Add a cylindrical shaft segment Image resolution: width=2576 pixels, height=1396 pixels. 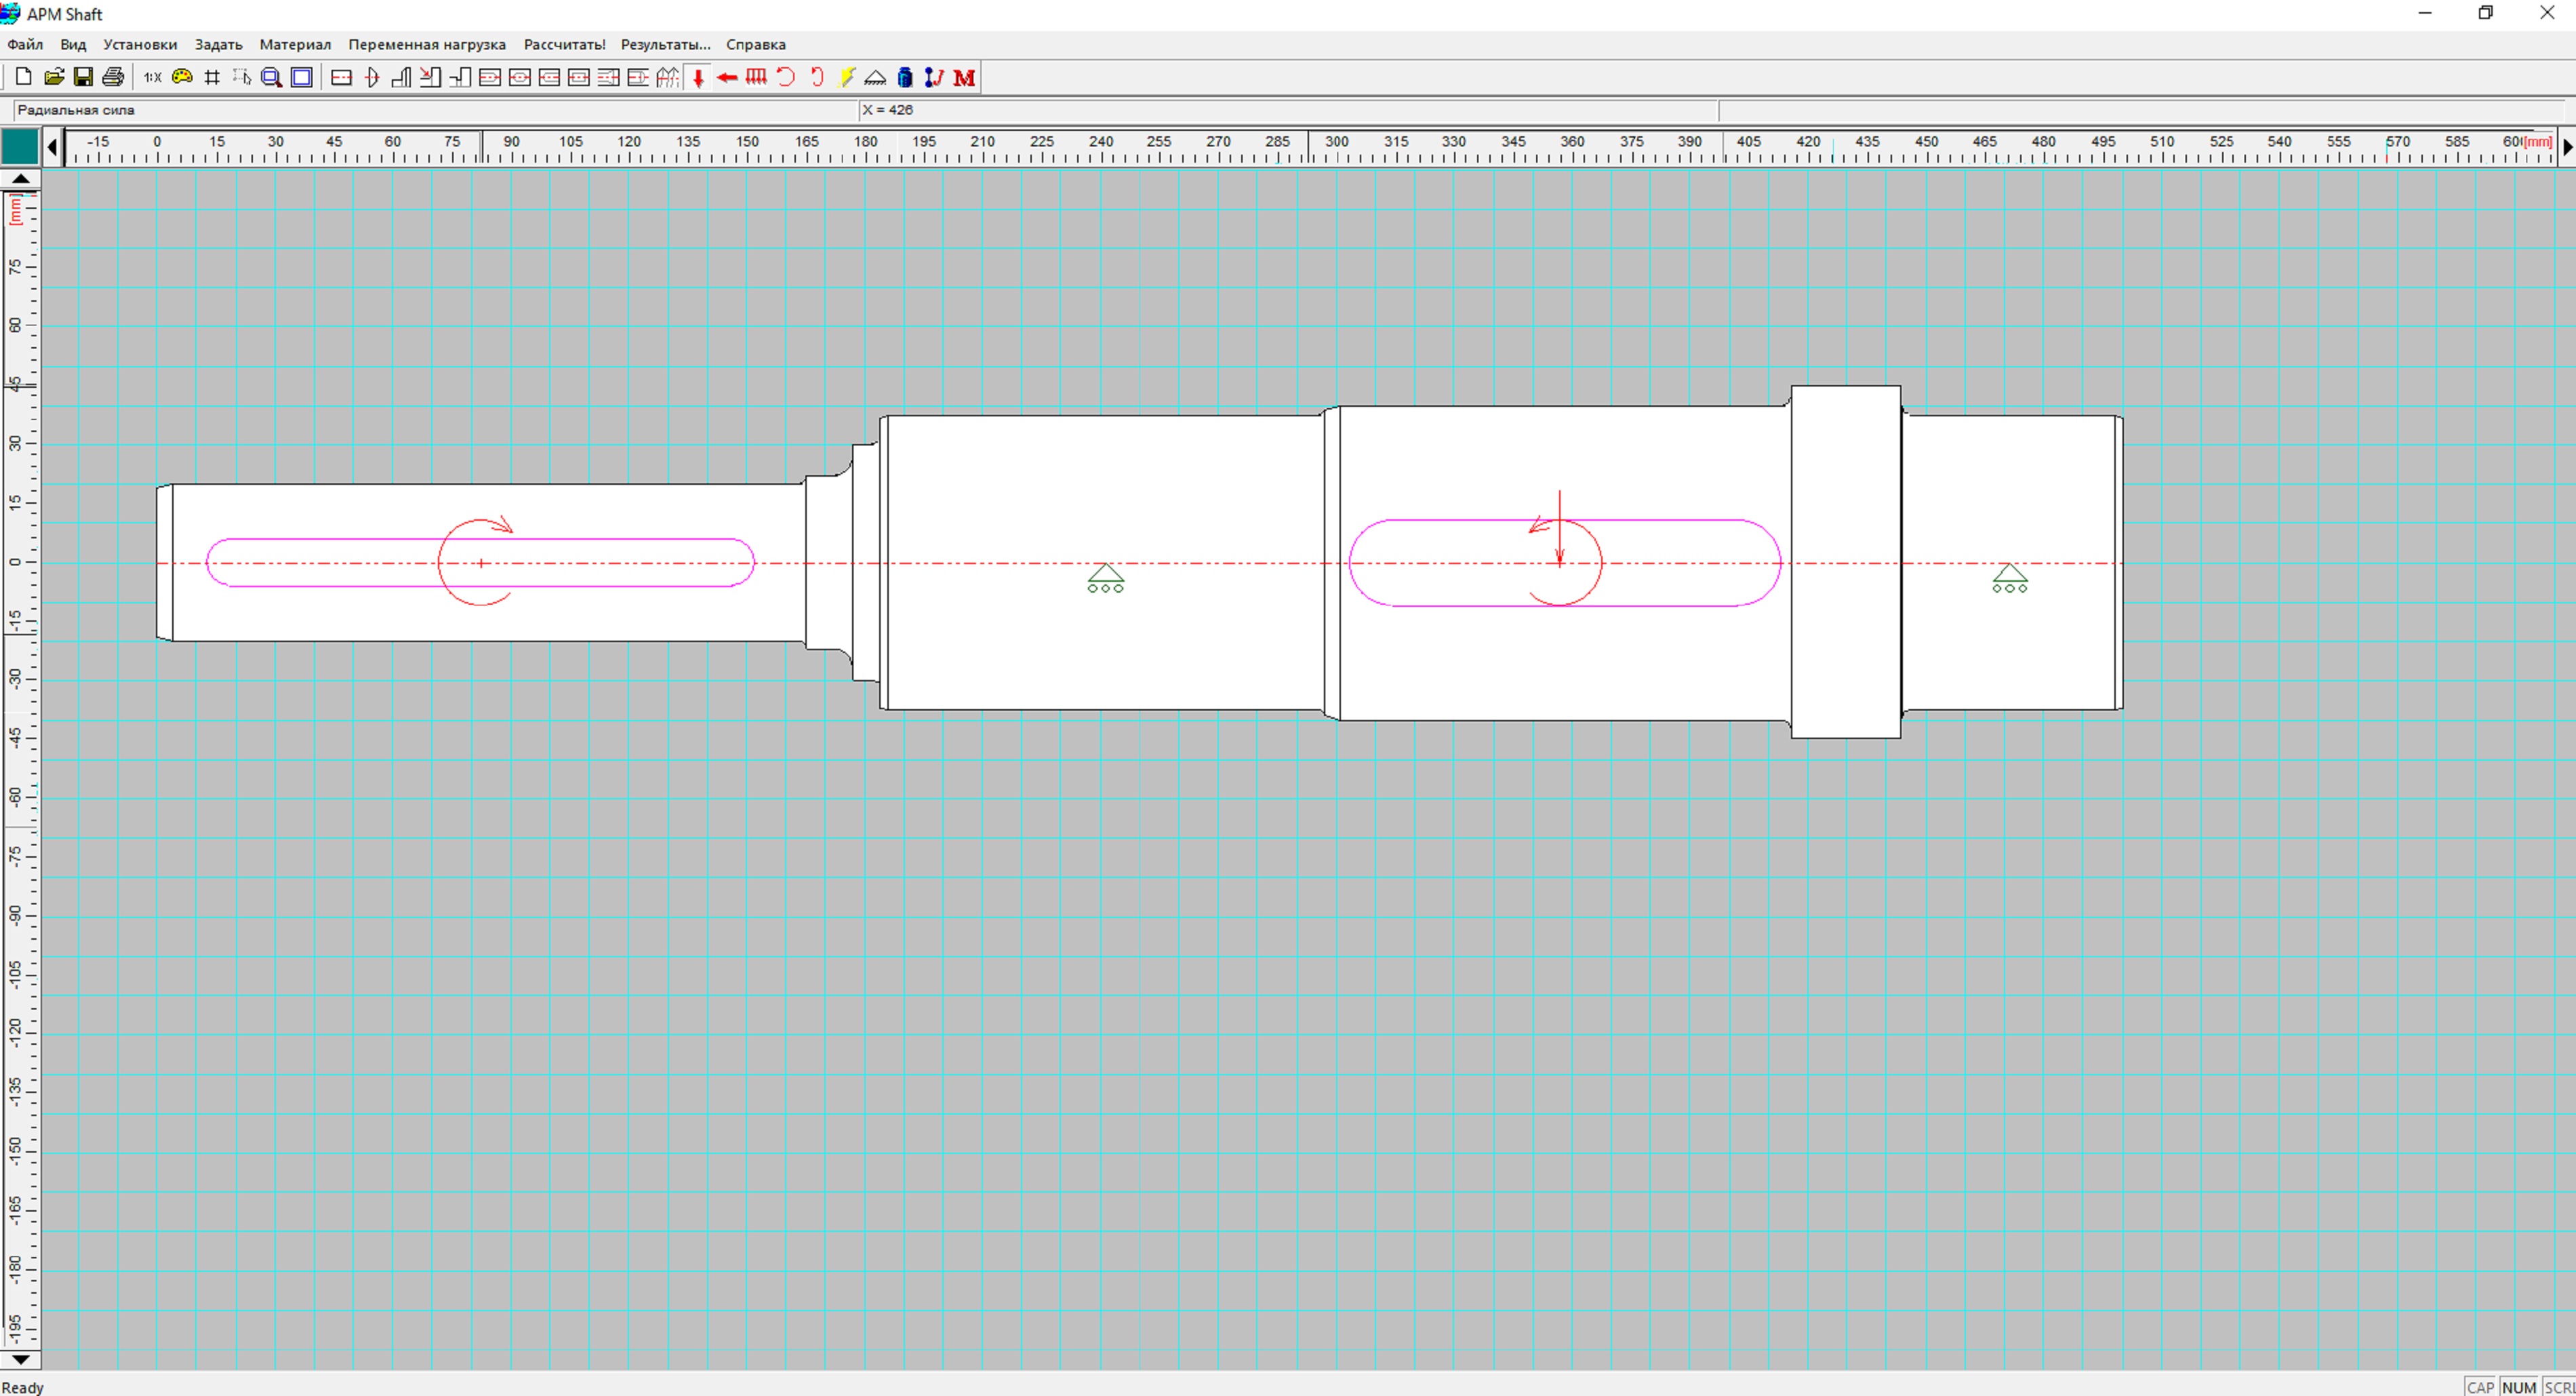click(341, 77)
